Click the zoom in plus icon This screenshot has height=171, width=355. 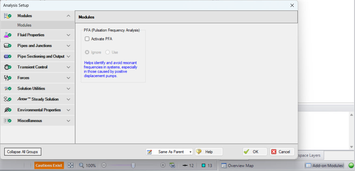pos(163,165)
